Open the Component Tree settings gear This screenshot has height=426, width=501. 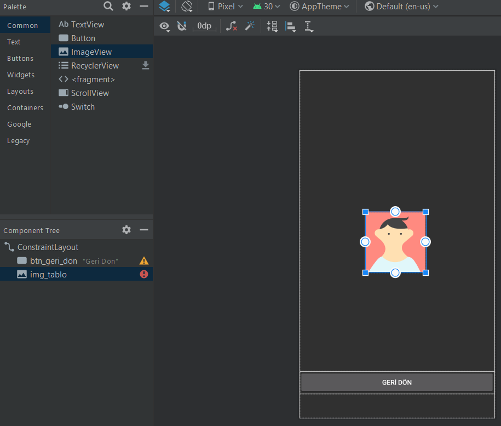pyautogui.click(x=126, y=230)
